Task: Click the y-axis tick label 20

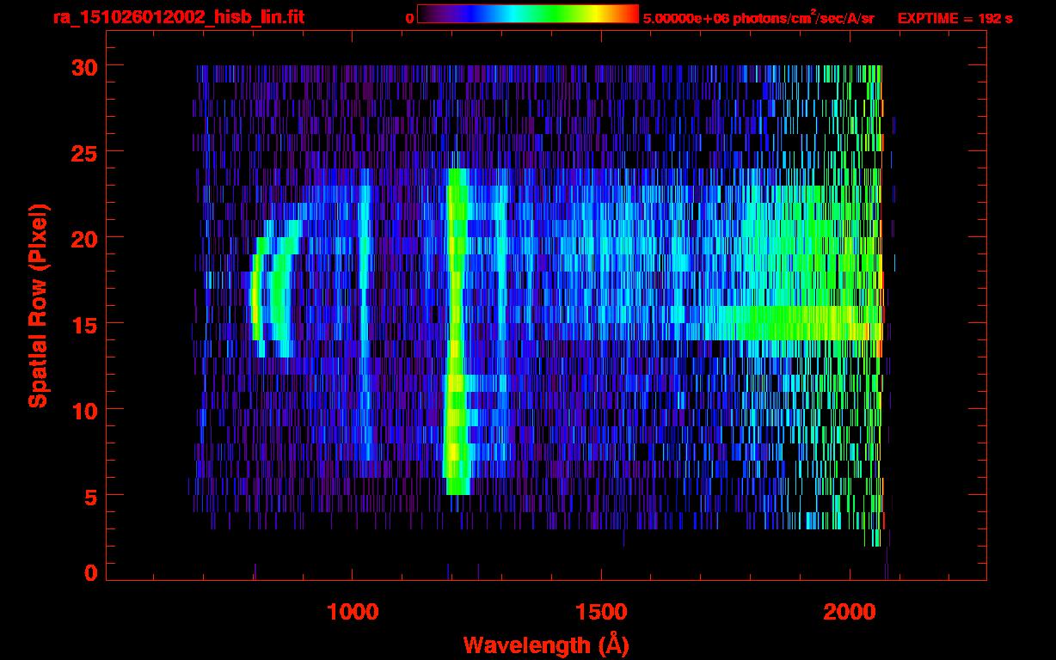Action: 84,238
